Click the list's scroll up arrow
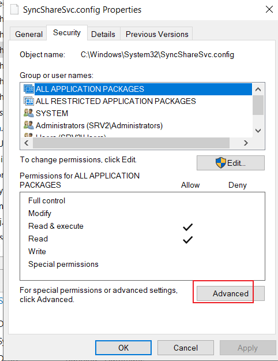The height and width of the screenshot is (361, 278). click(x=258, y=90)
